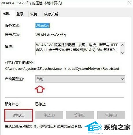This screenshot has width=133, height=135.
Task: Click the disabled 停止(T) stop button
Action: 49,115
